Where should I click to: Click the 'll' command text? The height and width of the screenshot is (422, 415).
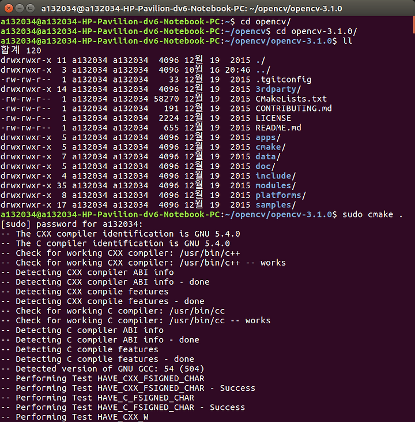tap(347, 41)
